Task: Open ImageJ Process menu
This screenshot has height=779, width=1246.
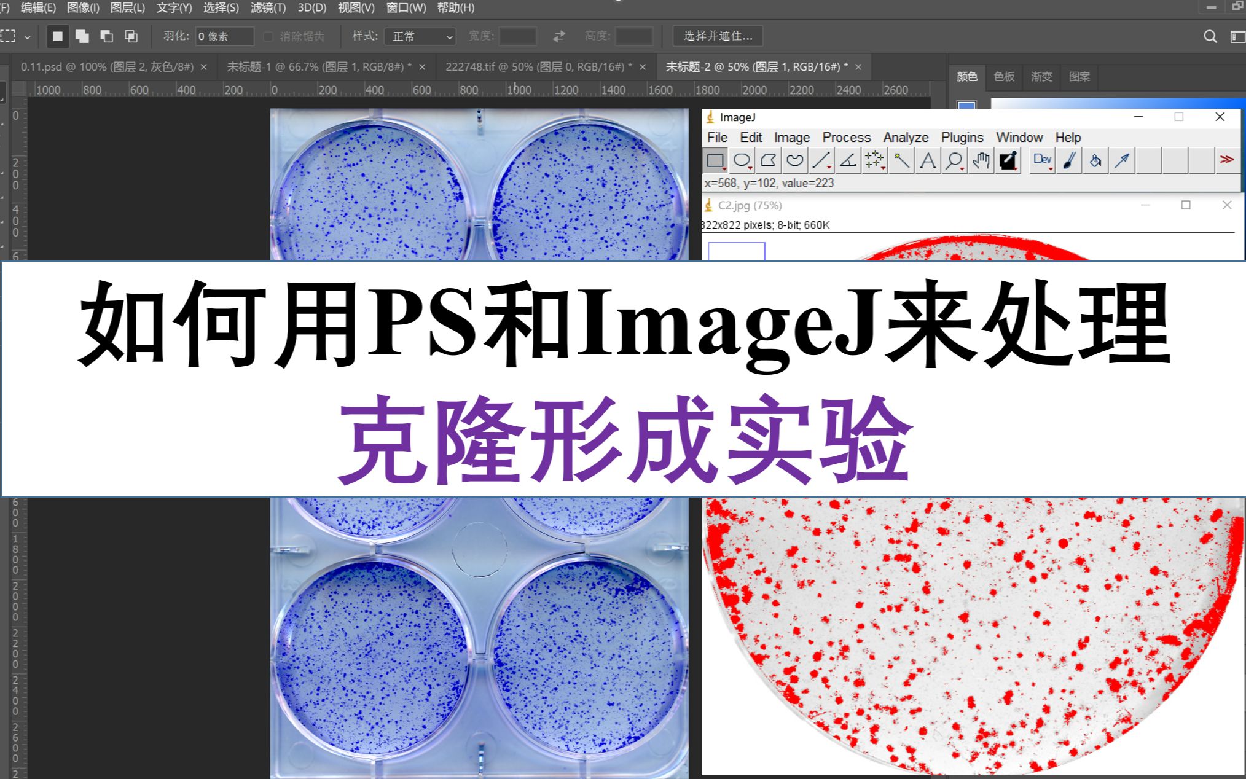Action: 847,137
